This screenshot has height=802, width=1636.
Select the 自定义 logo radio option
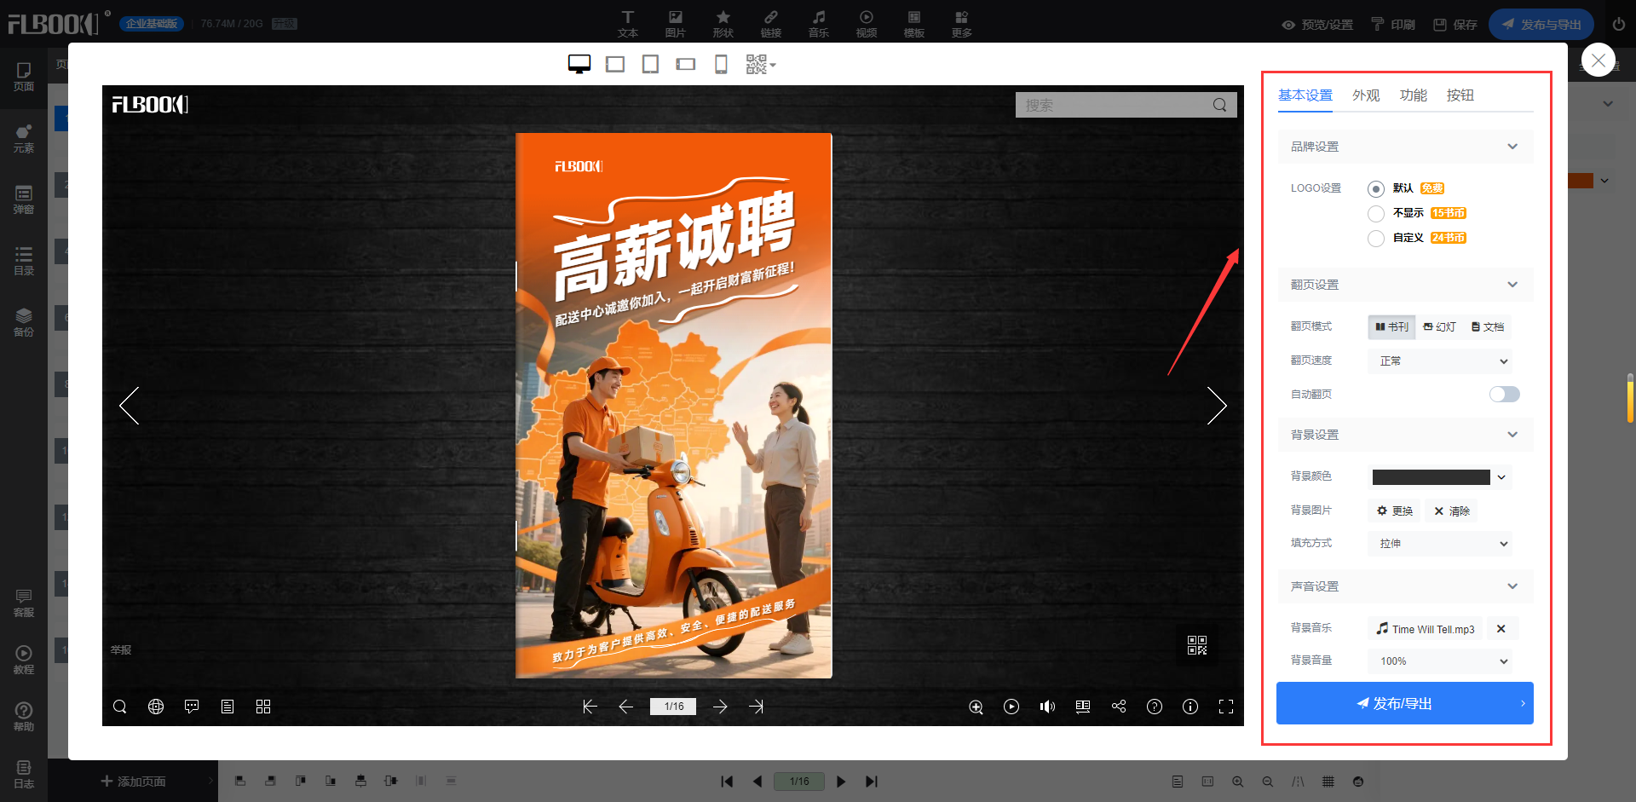click(x=1375, y=239)
